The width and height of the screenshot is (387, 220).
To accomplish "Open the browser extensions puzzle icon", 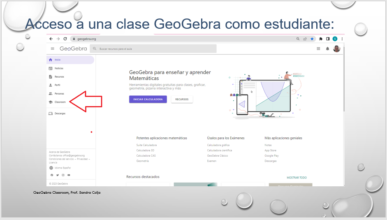I will tap(321, 39).
